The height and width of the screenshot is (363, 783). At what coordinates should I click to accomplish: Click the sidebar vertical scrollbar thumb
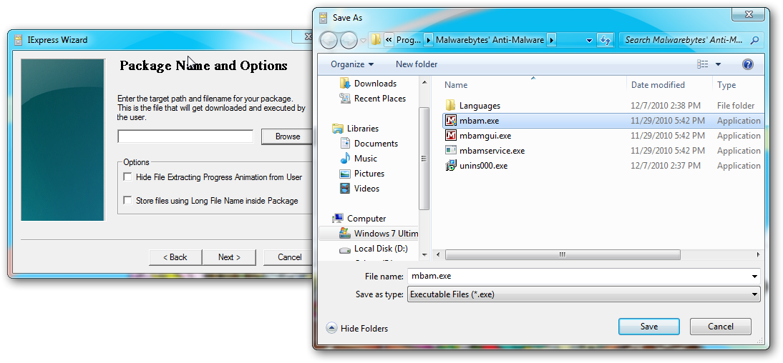click(424, 158)
